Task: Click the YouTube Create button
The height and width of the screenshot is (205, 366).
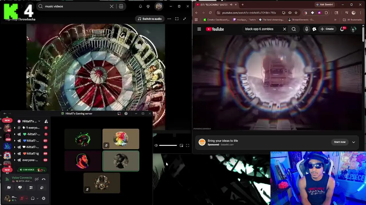Action: pos(327,29)
